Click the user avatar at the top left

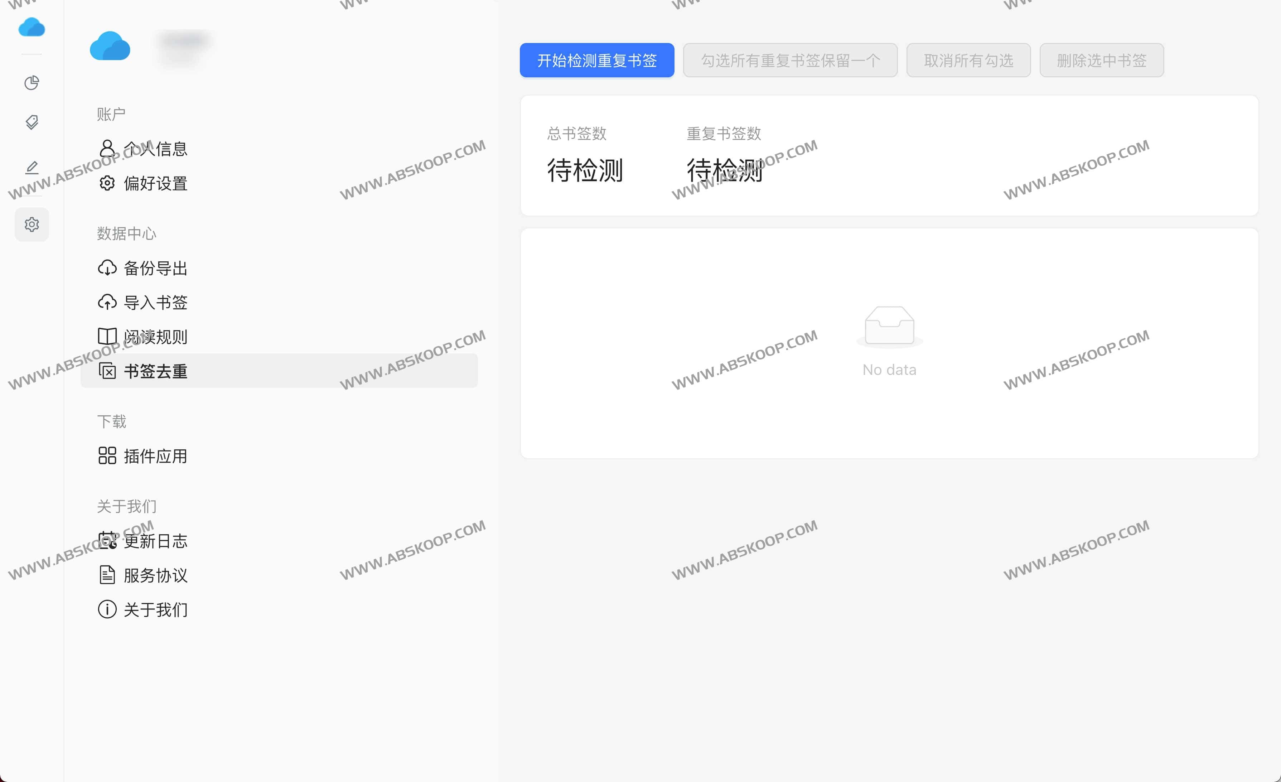pyautogui.click(x=110, y=47)
